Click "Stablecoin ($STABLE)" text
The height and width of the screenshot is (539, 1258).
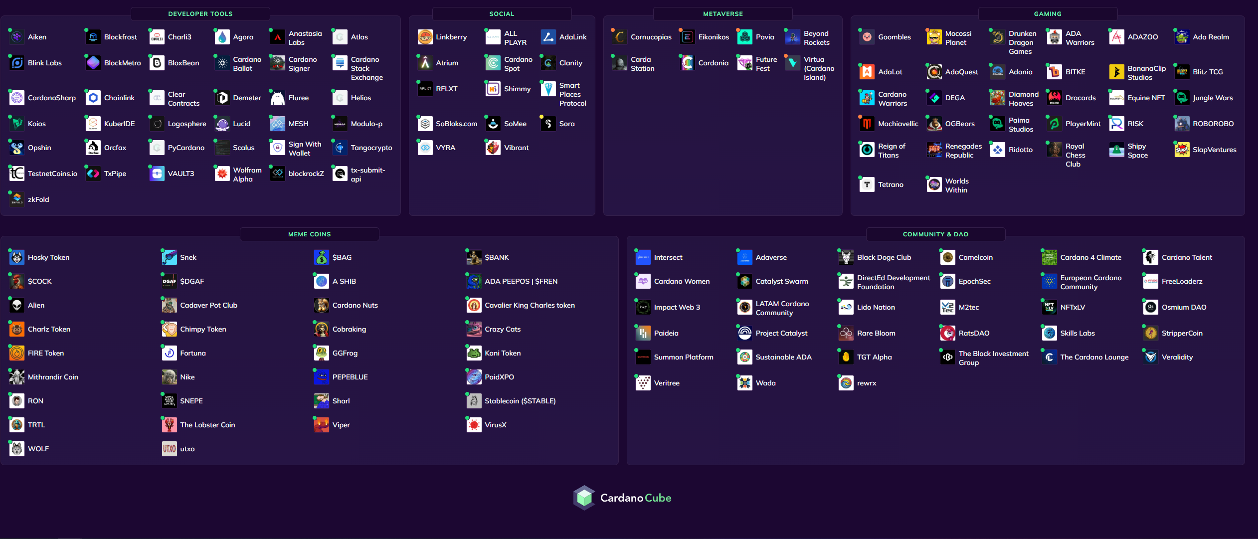click(520, 401)
